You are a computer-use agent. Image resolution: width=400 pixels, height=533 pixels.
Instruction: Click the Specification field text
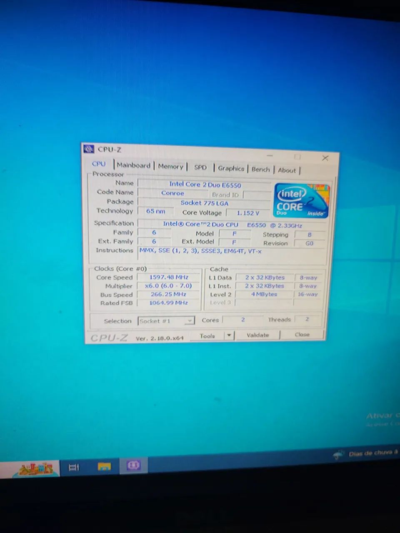pos(232,224)
